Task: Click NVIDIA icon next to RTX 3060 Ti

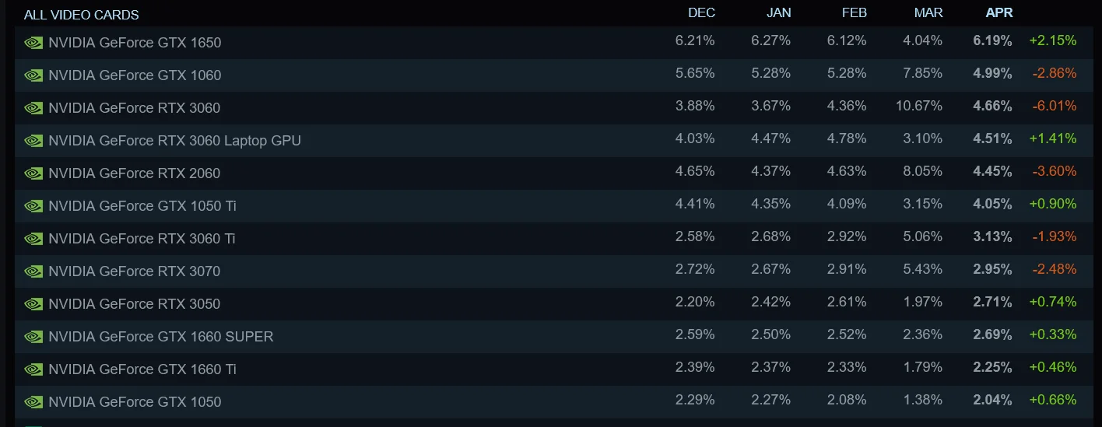Action: click(33, 239)
